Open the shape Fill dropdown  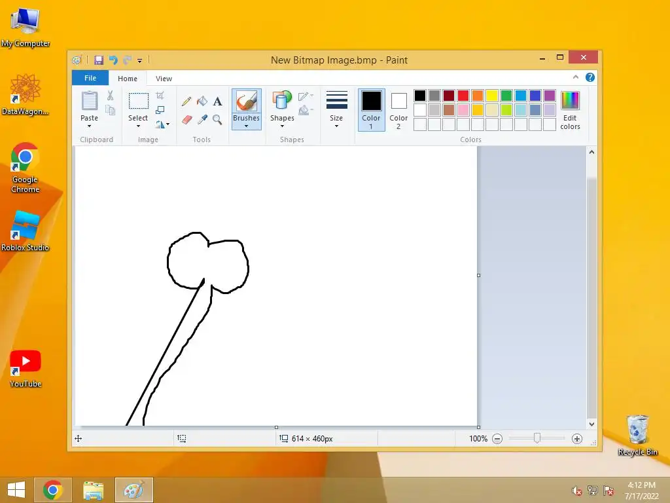[306, 111]
